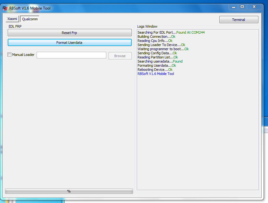
Task: Minimize the RBSoft window
Action: pos(234,7)
